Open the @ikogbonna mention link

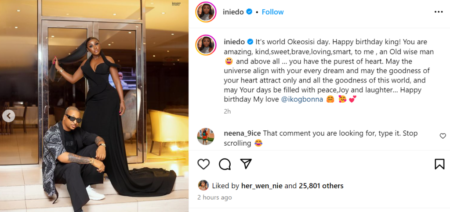(x=300, y=99)
